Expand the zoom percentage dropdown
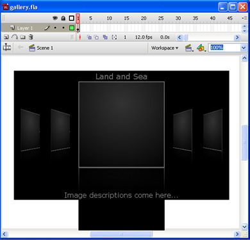The height and width of the screenshot is (240, 250). [244, 48]
